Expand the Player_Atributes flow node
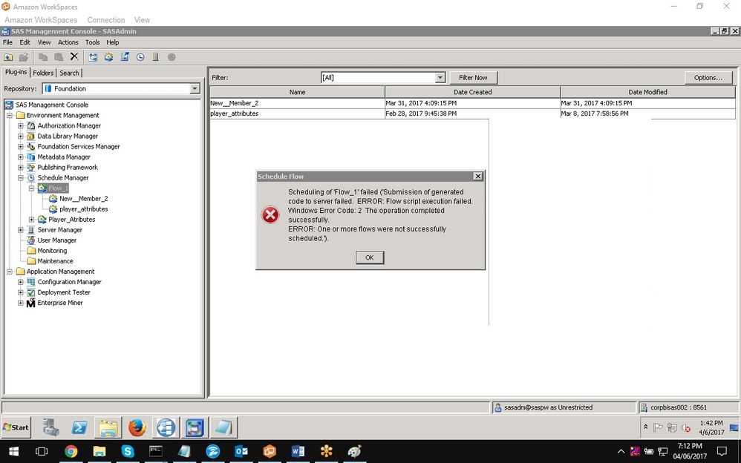This screenshot has height=463, width=741. click(x=32, y=219)
